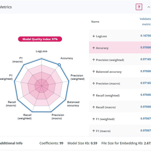Click the LogLoss label on radar chart
The image size is (151, 151).
tap(42, 51)
